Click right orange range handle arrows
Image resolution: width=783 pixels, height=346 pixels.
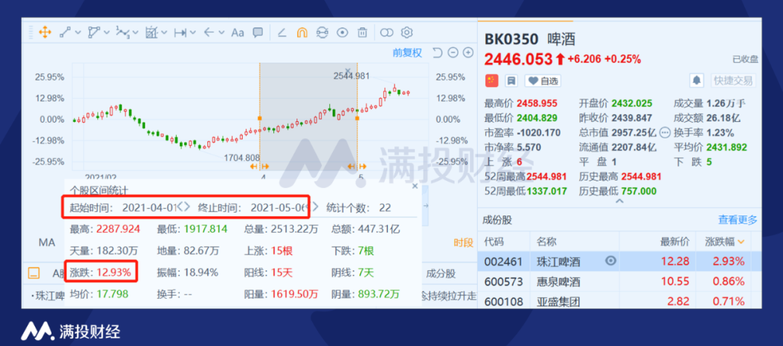click(x=357, y=166)
